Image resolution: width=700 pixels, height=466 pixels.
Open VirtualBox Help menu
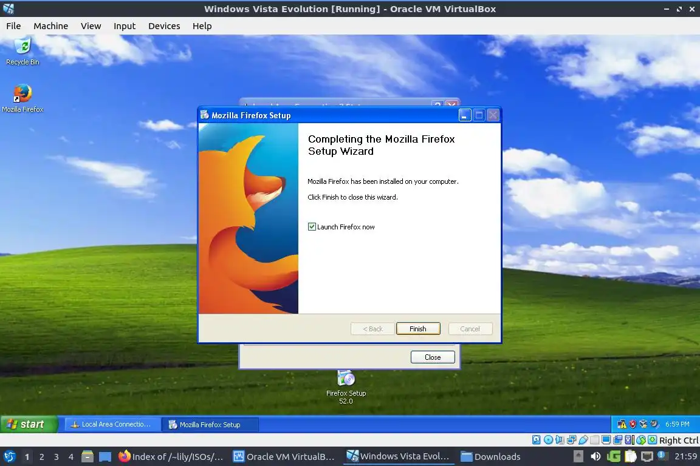click(202, 26)
